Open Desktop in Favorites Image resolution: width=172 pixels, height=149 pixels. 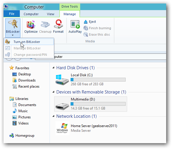point(24,74)
